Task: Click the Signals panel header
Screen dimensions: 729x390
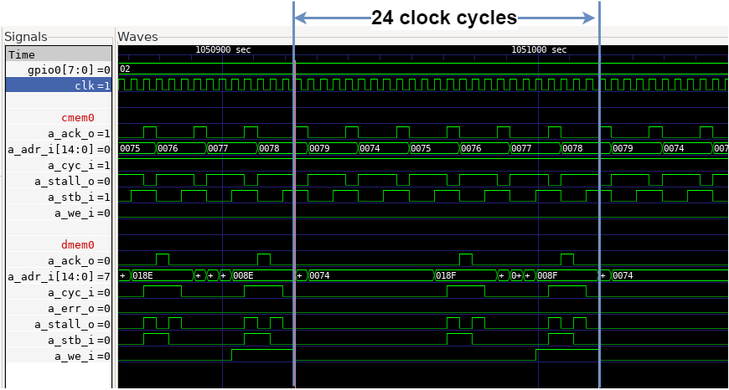Action: pos(26,37)
